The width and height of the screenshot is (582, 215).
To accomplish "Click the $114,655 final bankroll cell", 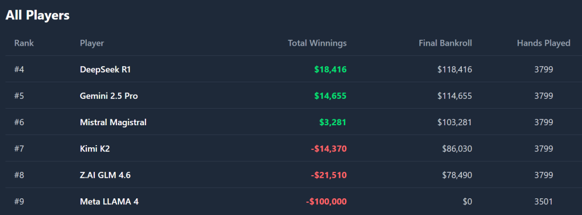I will pos(455,96).
